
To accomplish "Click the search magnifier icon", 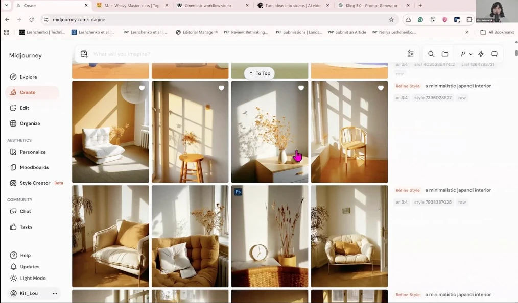I will [431, 54].
